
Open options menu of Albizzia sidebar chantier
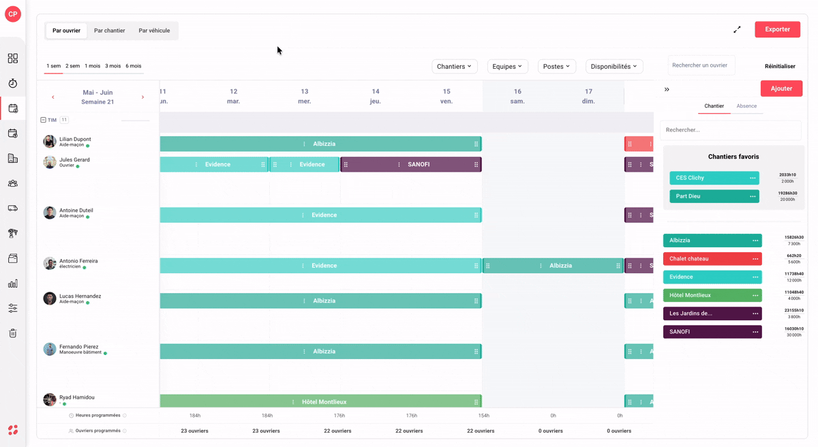[x=755, y=241]
